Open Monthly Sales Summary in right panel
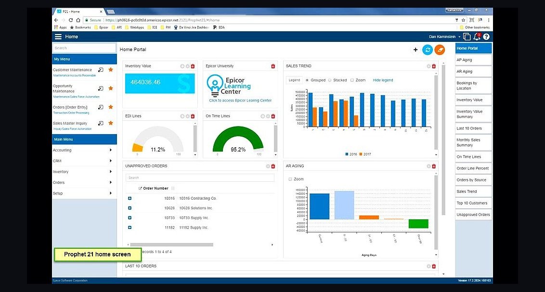The image size is (545, 292). click(x=473, y=142)
